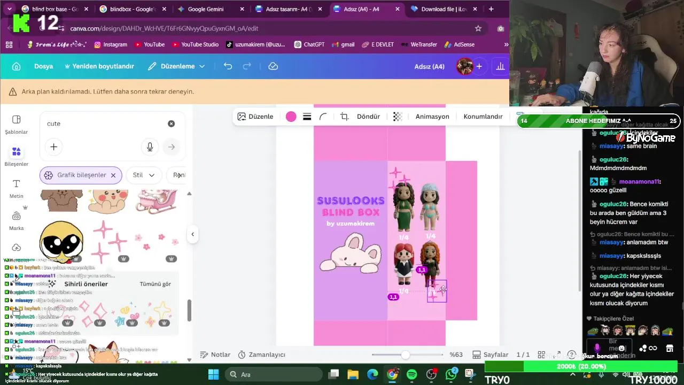Screen dimensions: 684x385
Task: Open the Konumlandır position option
Action: 483,117
